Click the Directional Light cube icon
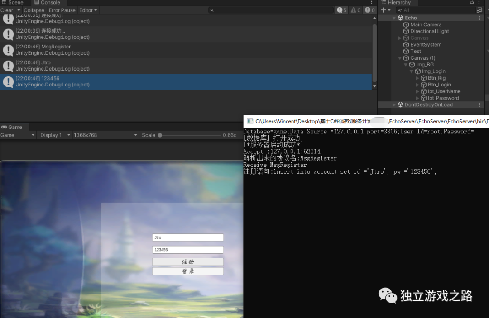Viewport: 489px width, 318px height. [x=406, y=31]
